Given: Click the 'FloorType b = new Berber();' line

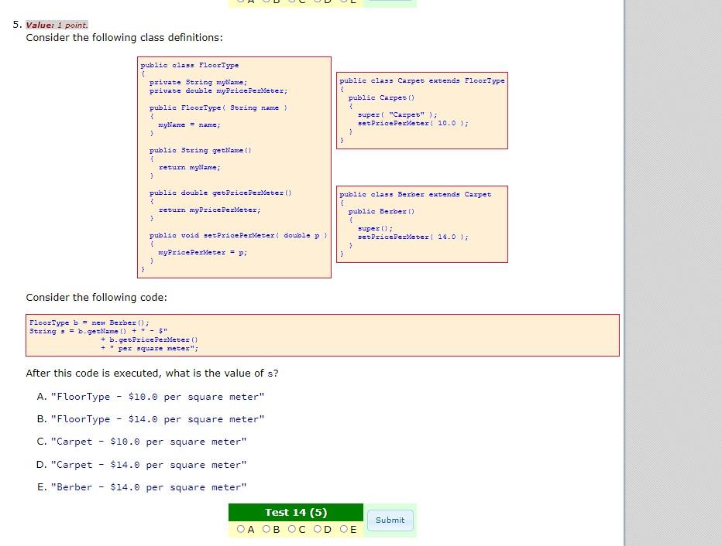Looking at the screenshot, I should [x=89, y=322].
